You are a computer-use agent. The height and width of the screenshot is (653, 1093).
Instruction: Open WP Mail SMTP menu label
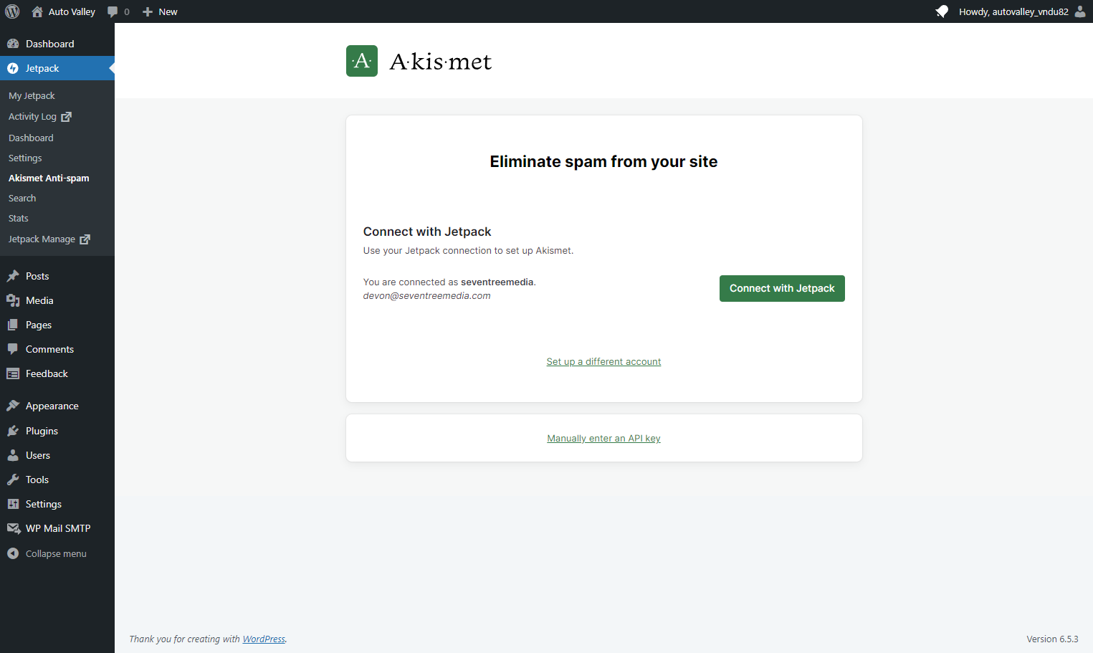click(x=58, y=528)
